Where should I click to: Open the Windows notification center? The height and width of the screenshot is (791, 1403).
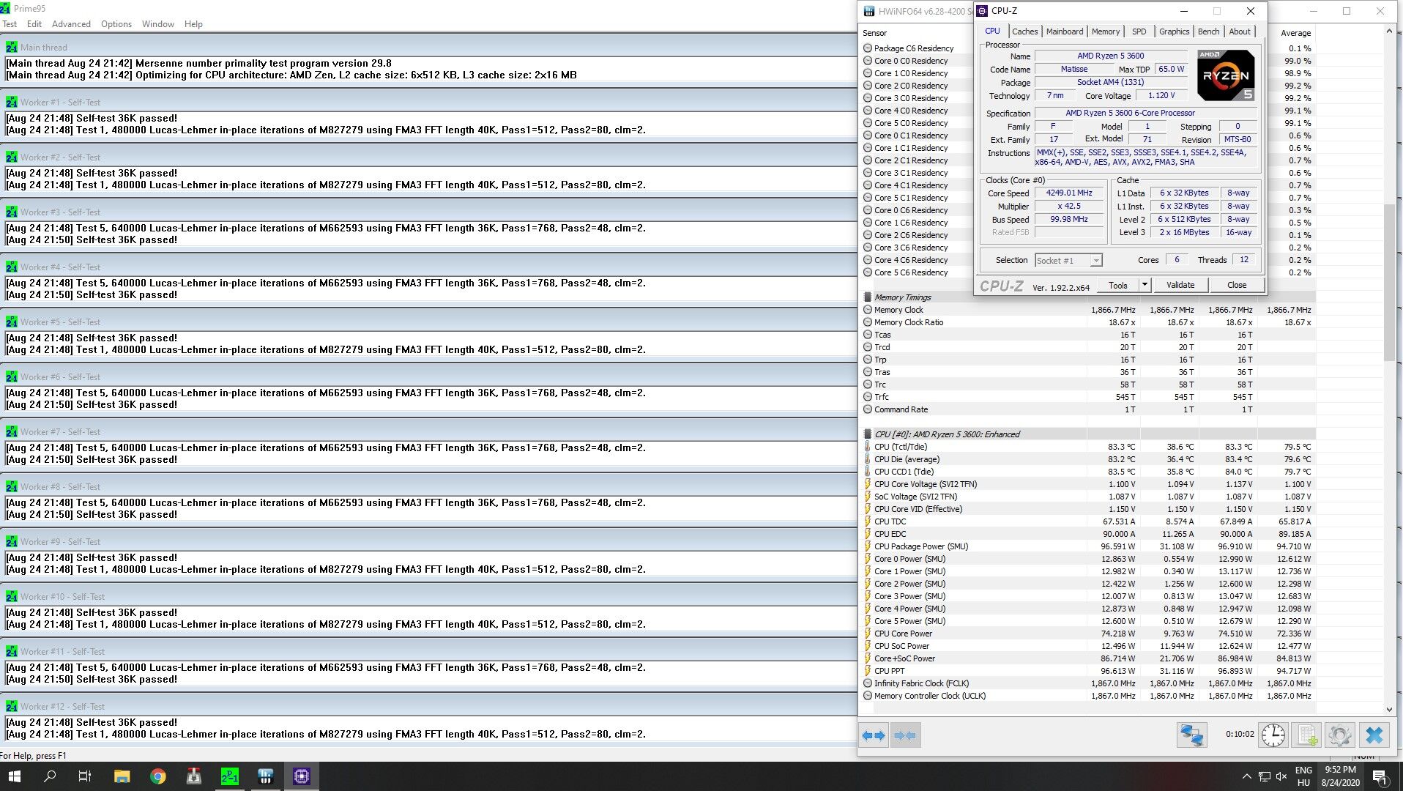(1380, 776)
